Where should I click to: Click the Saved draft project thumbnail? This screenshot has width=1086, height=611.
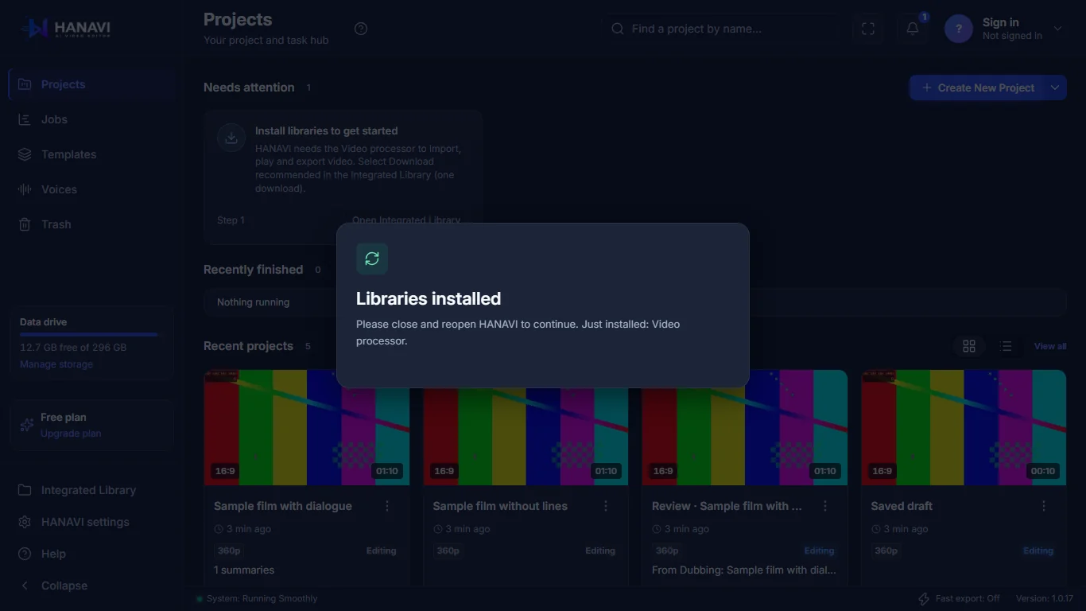pos(964,427)
